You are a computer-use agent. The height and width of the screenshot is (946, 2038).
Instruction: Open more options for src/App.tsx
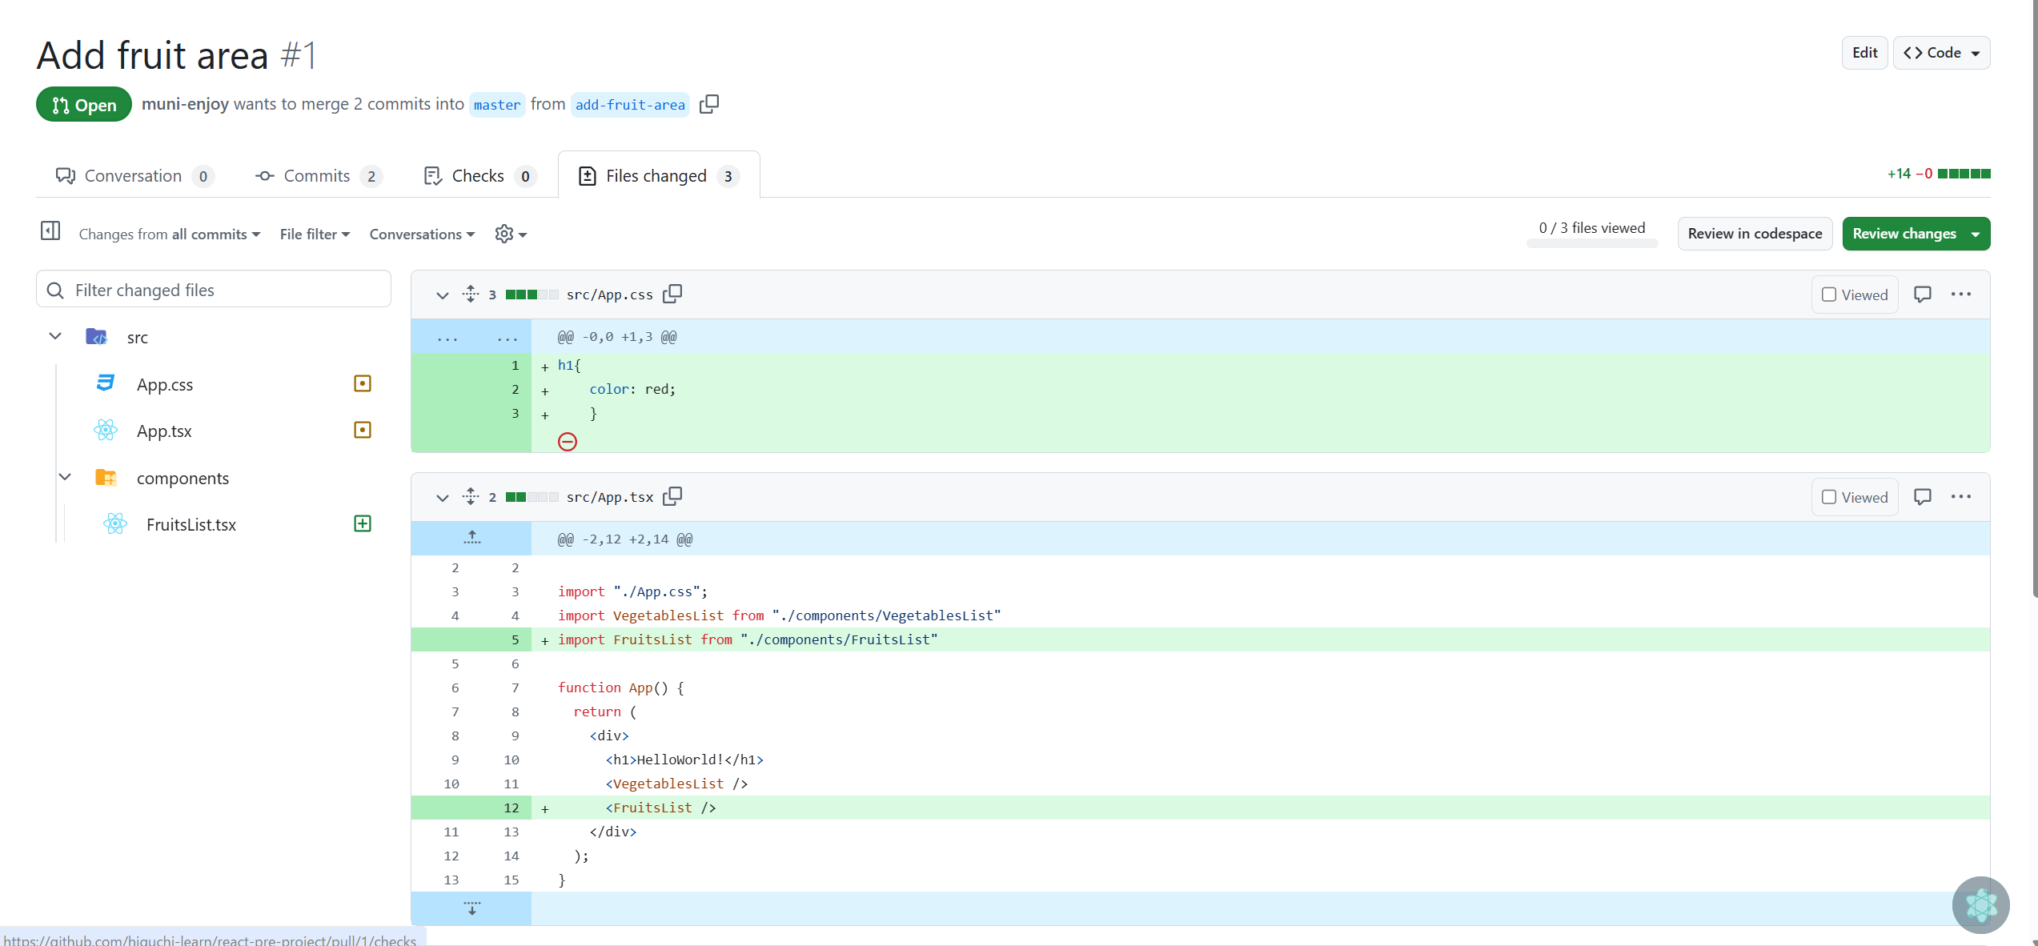pos(1961,497)
